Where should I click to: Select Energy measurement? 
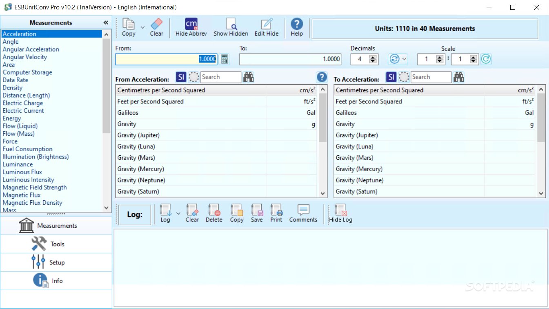[x=12, y=119]
